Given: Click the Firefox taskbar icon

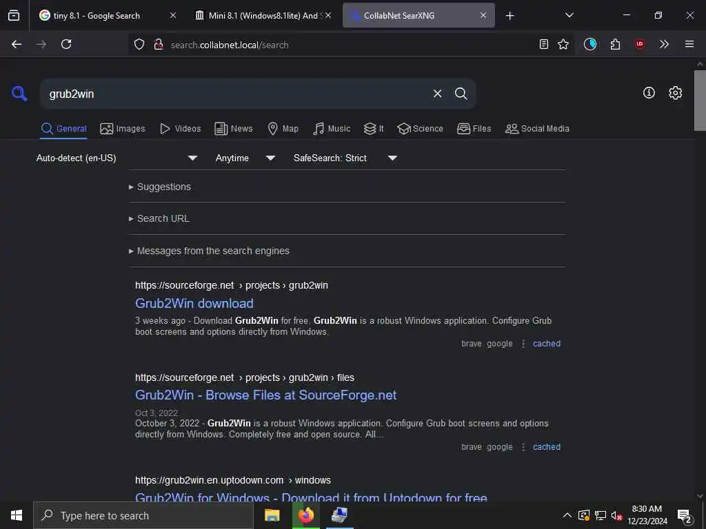Looking at the screenshot, I should click(305, 515).
